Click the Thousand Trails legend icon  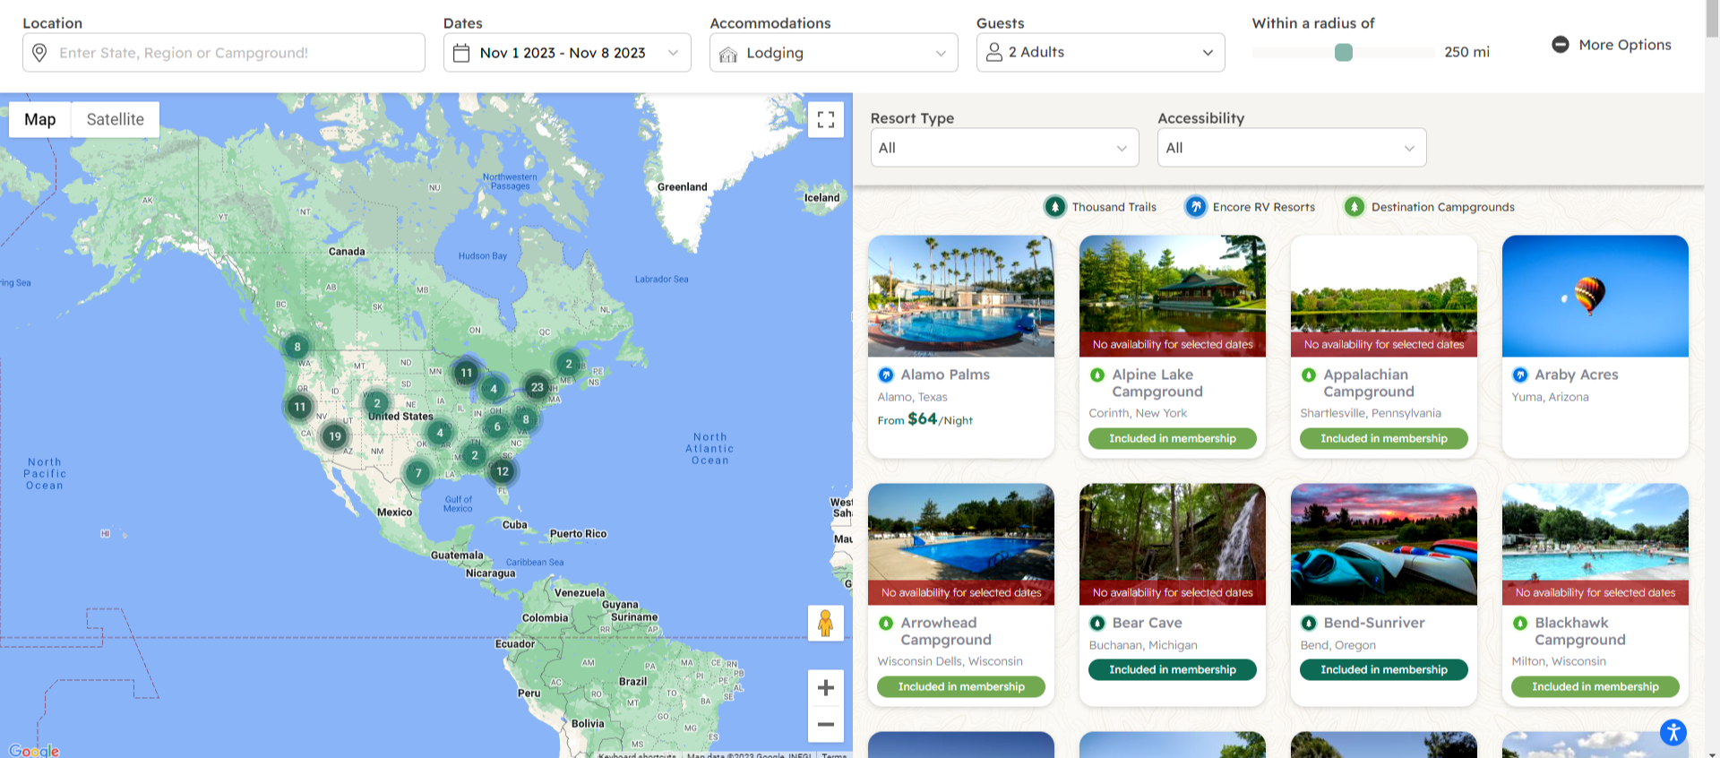(x=1055, y=207)
